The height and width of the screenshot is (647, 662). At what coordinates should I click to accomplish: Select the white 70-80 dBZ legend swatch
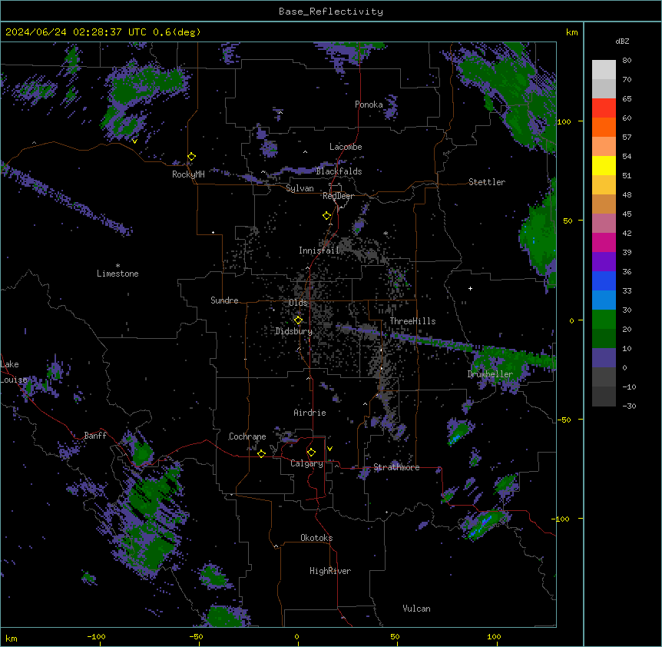tap(604, 70)
